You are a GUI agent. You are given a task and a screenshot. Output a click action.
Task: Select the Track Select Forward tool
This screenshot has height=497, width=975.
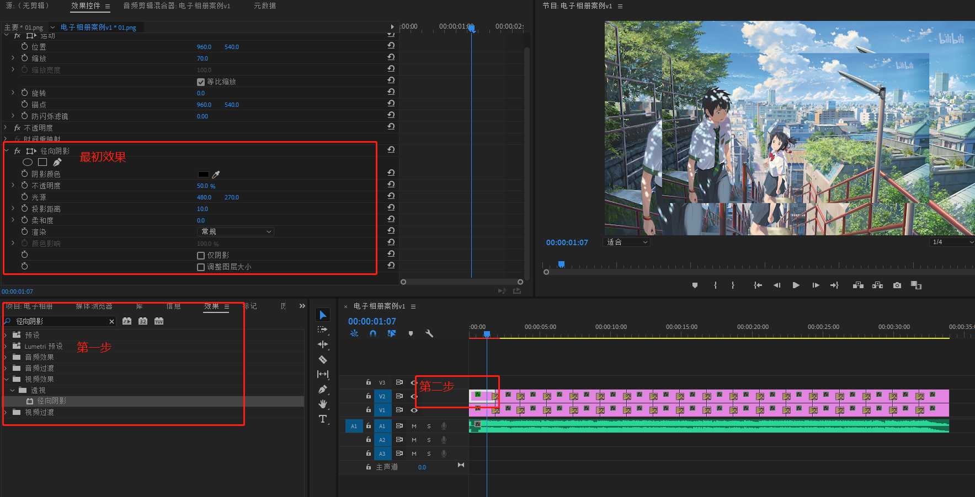coord(323,329)
